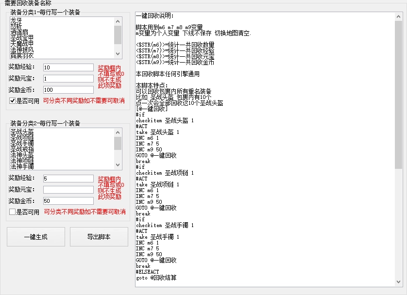Enable 是否可用 checkbox for equipment category 2
Viewport: 407px width, 295px height.
(x=13, y=212)
